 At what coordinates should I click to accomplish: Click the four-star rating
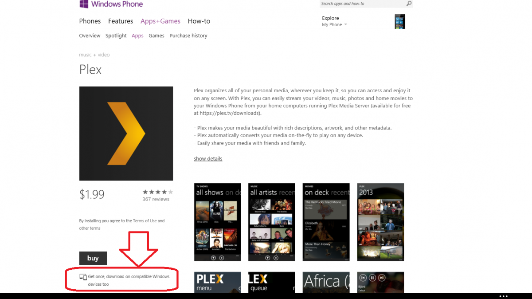[x=158, y=192]
